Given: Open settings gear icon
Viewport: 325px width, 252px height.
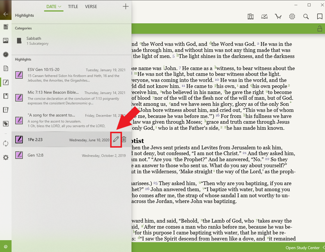Looking at the screenshot, I should pos(292,16).
